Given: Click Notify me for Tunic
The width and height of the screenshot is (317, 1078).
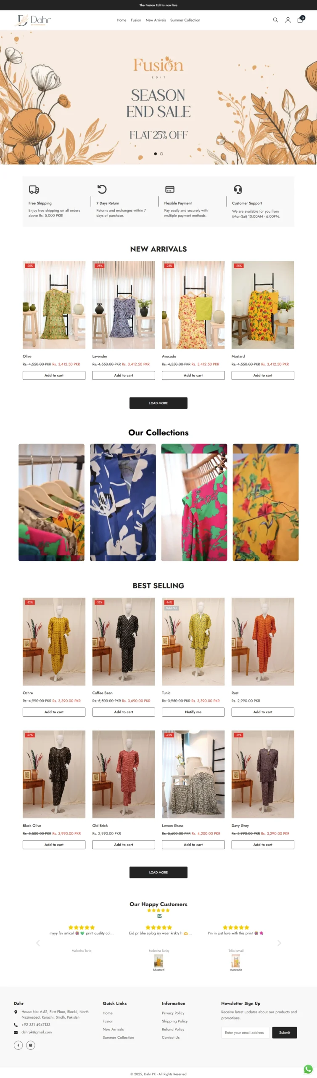Looking at the screenshot, I should pyautogui.click(x=193, y=712).
